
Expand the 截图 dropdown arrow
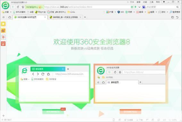pyautogui.click(x=156, y=12)
